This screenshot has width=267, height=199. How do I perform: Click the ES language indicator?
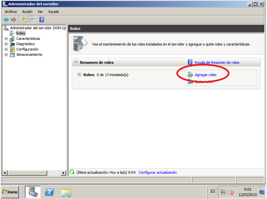[213, 191]
